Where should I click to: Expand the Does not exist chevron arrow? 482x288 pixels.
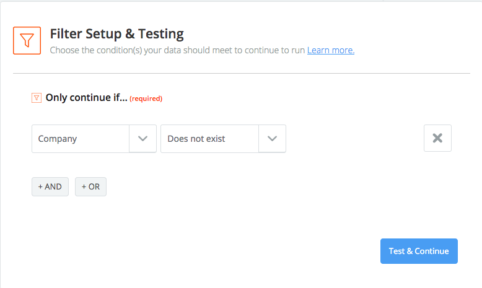272,139
